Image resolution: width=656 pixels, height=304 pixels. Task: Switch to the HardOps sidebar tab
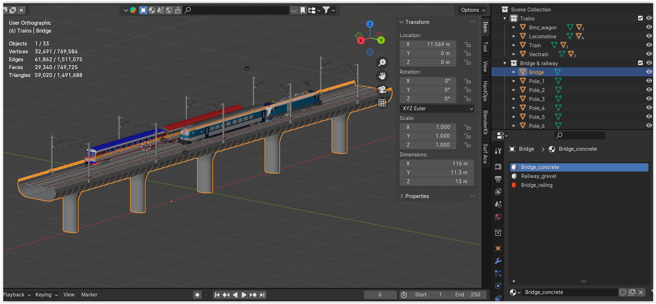[485, 91]
